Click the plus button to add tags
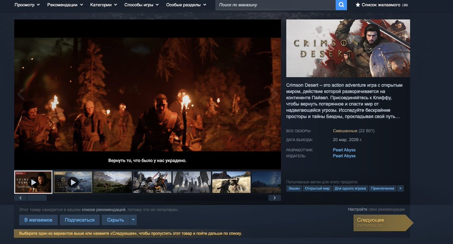Image resolution: width=453 pixels, height=244 pixels. coord(401,188)
